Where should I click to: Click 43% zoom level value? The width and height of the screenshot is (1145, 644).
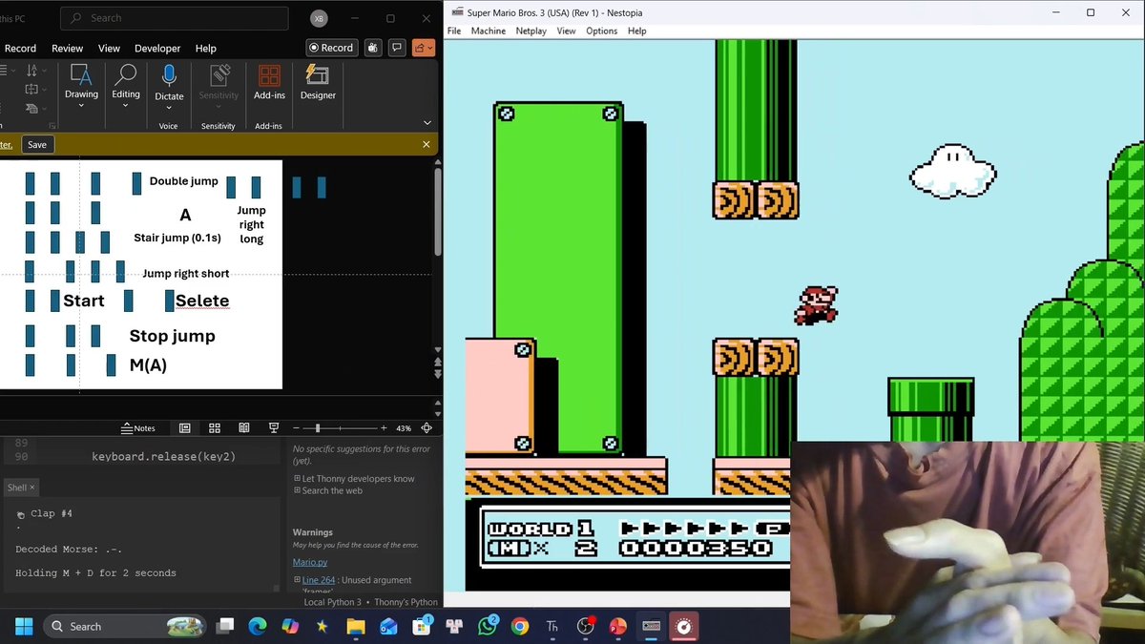(x=404, y=428)
